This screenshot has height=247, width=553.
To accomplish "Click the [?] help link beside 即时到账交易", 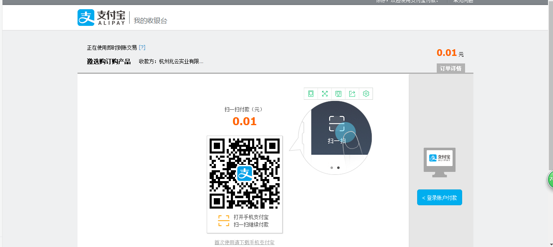I will 142,48.
